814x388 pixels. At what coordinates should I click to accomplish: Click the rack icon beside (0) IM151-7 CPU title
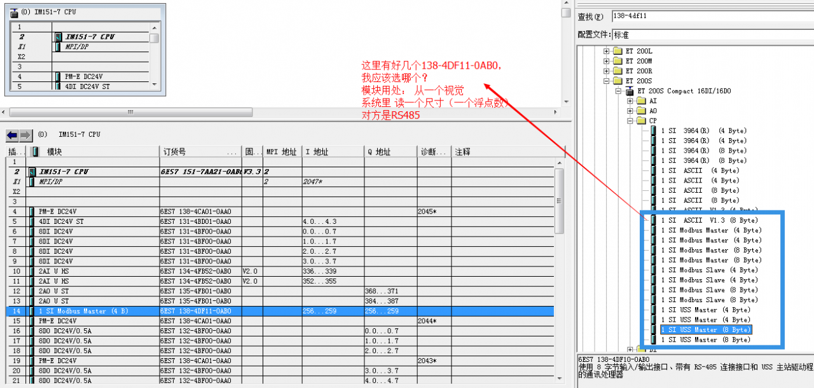(x=15, y=12)
